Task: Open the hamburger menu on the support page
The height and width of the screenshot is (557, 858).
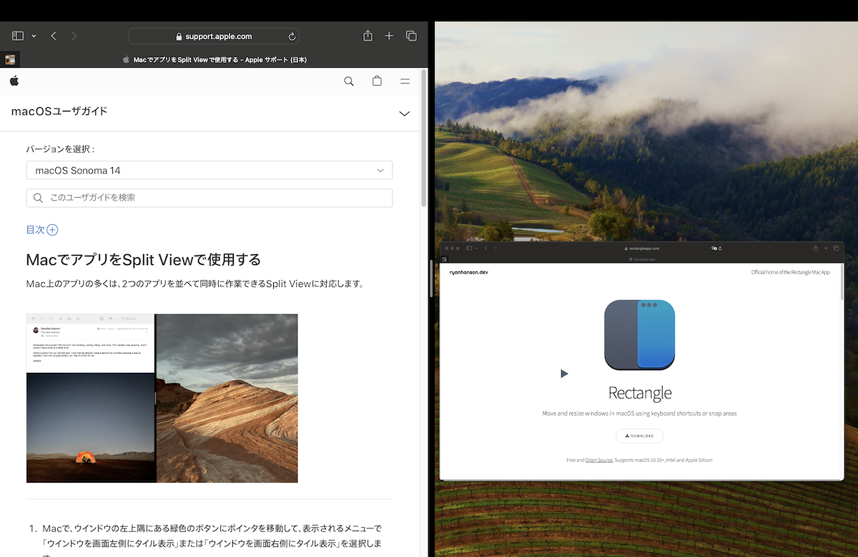Action: [405, 81]
